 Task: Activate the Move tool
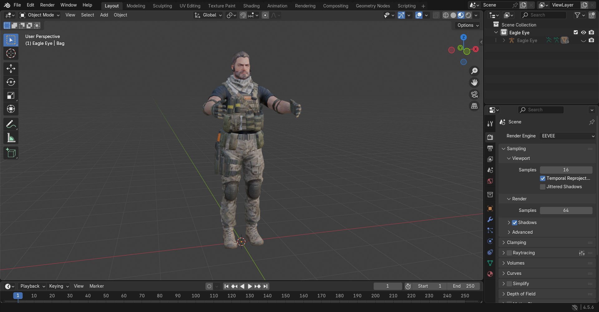tap(11, 69)
